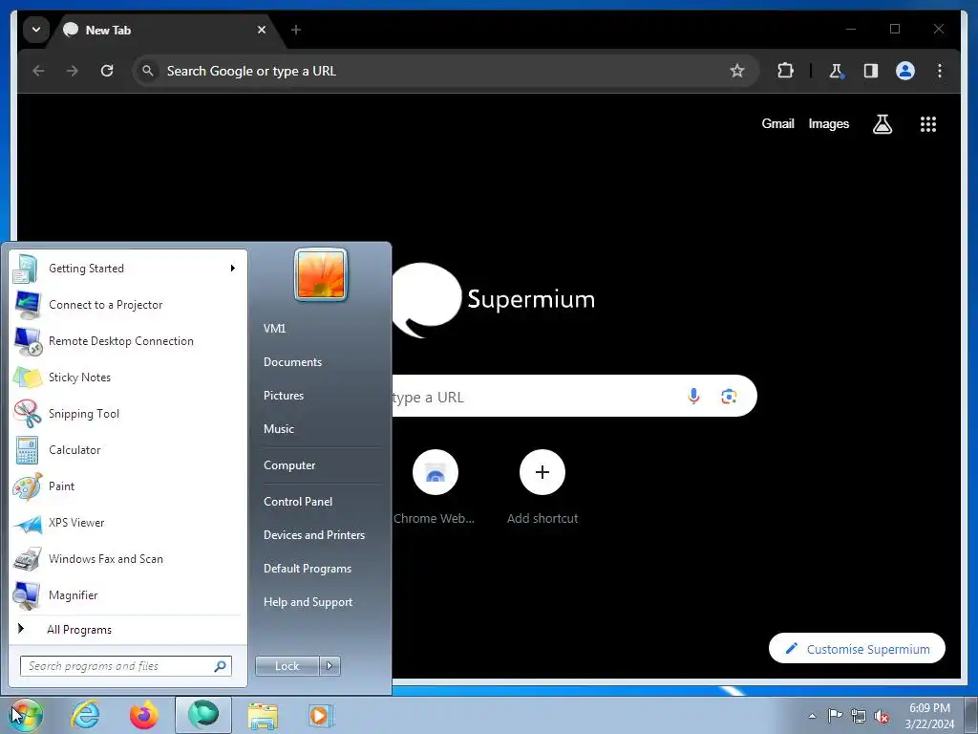Open the three-dot browser menu
Screen dimensions: 978x734
[x=940, y=71]
